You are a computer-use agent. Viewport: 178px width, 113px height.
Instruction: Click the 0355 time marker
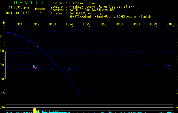[x=86, y=24]
